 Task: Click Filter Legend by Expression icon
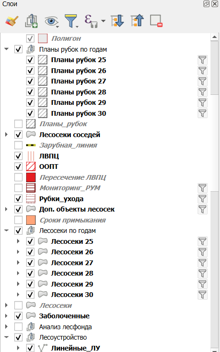tap(91, 21)
